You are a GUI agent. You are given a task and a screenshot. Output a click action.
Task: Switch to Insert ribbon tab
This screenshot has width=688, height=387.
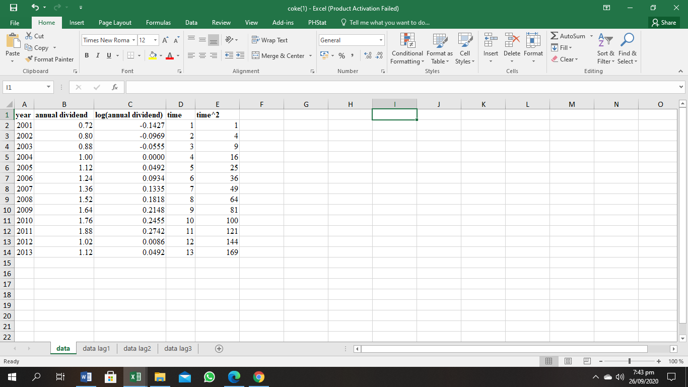pos(77,23)
